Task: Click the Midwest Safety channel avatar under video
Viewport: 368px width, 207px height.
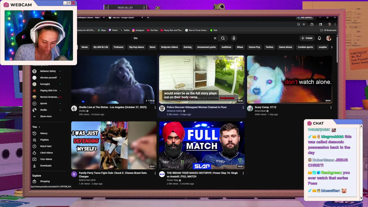Action: point(162,108)
